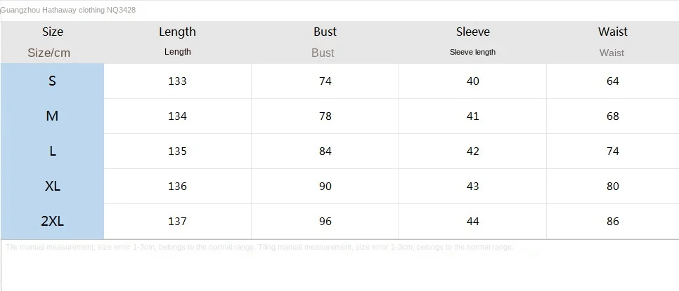The height and width of the screenshot is (291, 679).
Task: Click length value 133 for size S
Action: [178, 81]
